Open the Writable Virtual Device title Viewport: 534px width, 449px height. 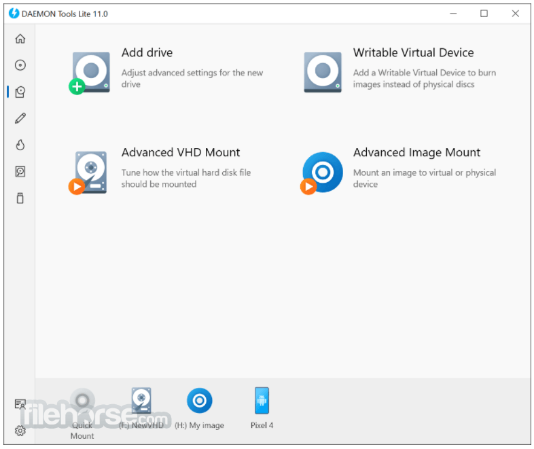point(414,53)
